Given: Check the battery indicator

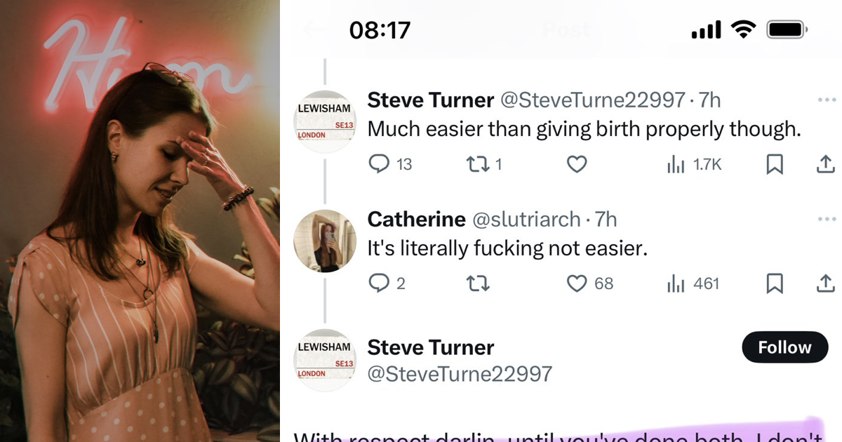Looking at the screenshot, I should tap(787, 29).
